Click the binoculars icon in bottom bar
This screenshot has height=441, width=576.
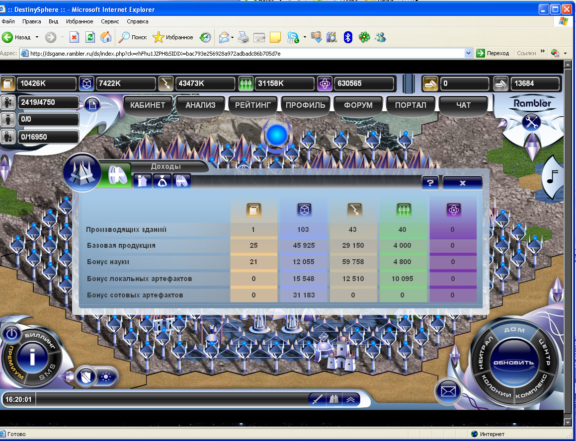334,399
